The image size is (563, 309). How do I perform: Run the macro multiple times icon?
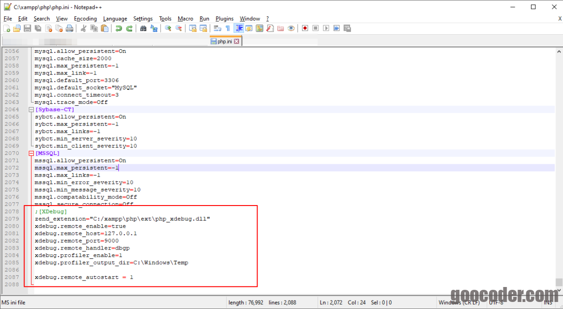point(336,28)
